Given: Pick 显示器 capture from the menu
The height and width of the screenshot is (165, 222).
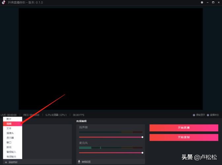Looking at the screenshot, I should point(10,138).
